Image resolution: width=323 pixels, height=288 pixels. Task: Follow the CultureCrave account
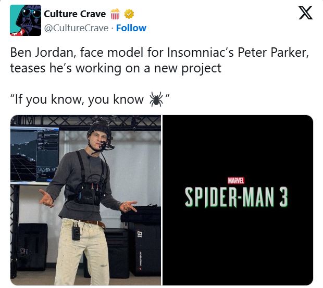tap(131, 28)
